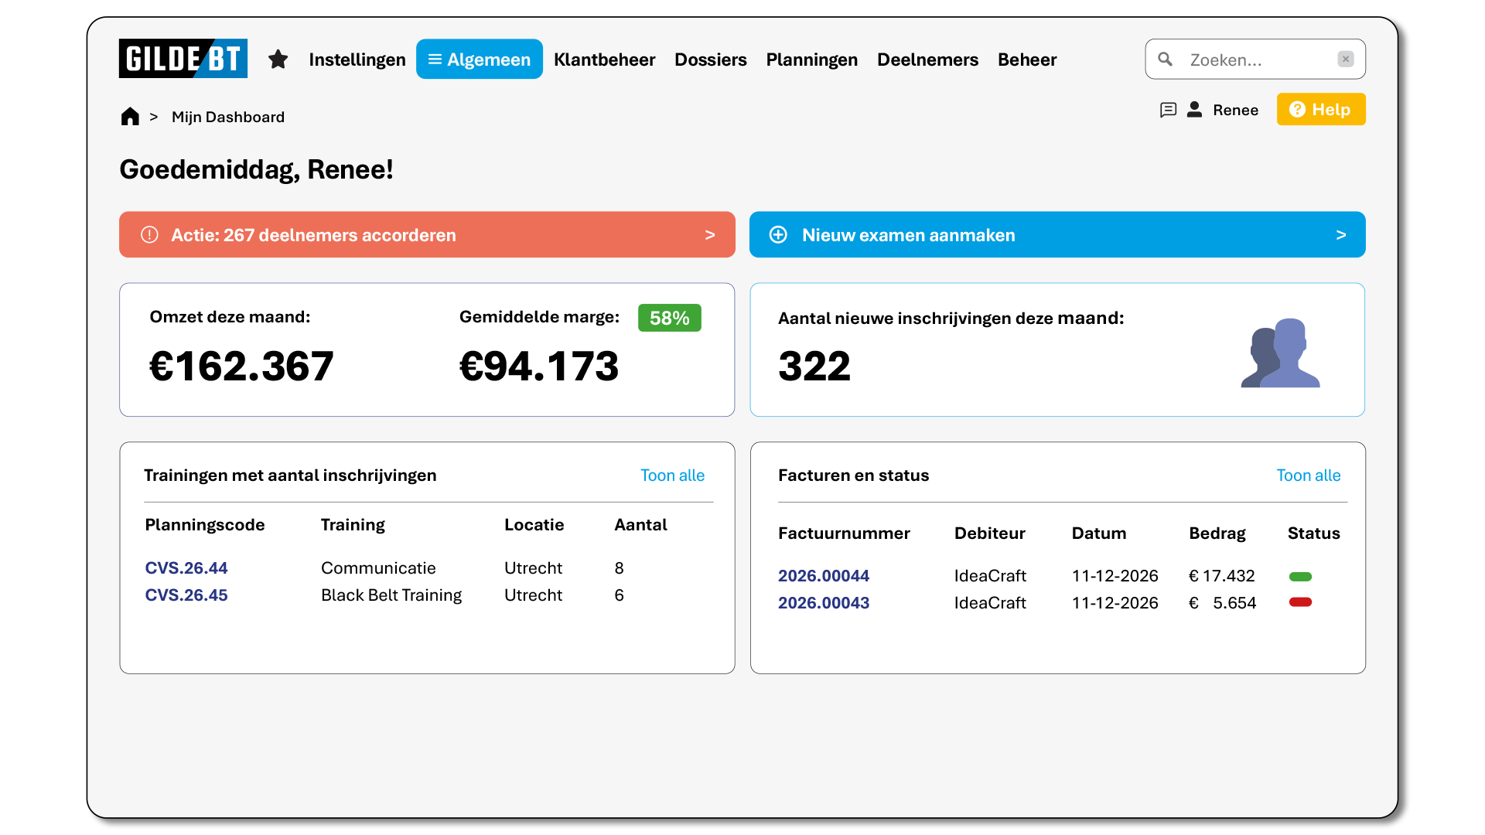Click the Mijn Dashboard breadcrumb

[x=228, y=117]
